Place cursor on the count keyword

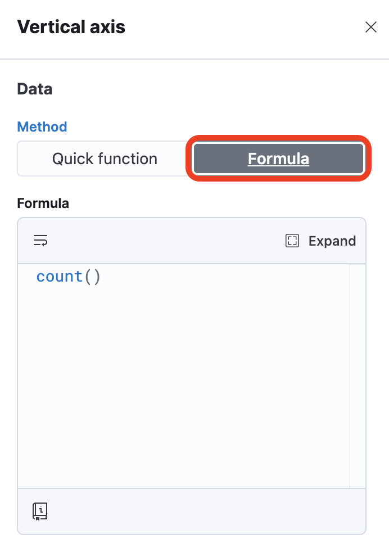click(x=59, y=277)
